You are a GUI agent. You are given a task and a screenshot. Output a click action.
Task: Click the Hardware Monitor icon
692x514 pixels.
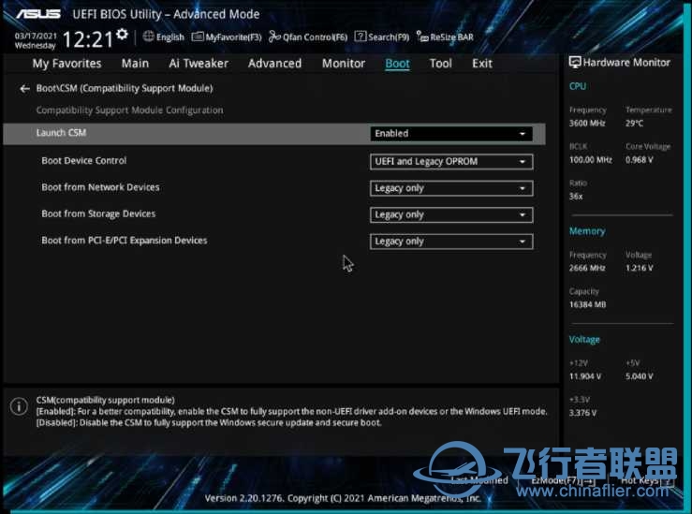click(575, 62)
